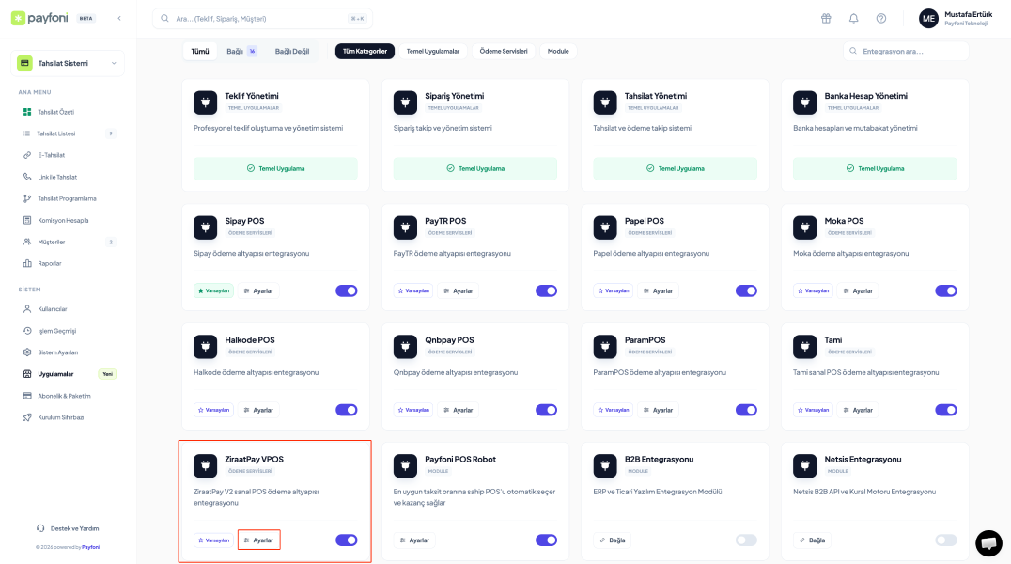1011x564 pixels.
Task: Open Komisyon Hesapla in sidebar
Action: pyautogui.click(x=63, y=220)
